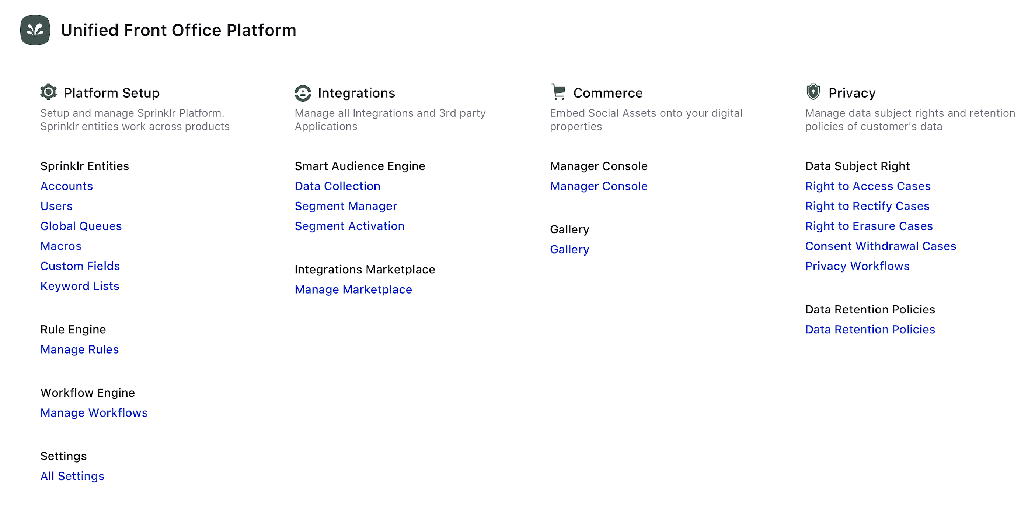Open Global Queues

pyautogui.click(x=81, y=226)
